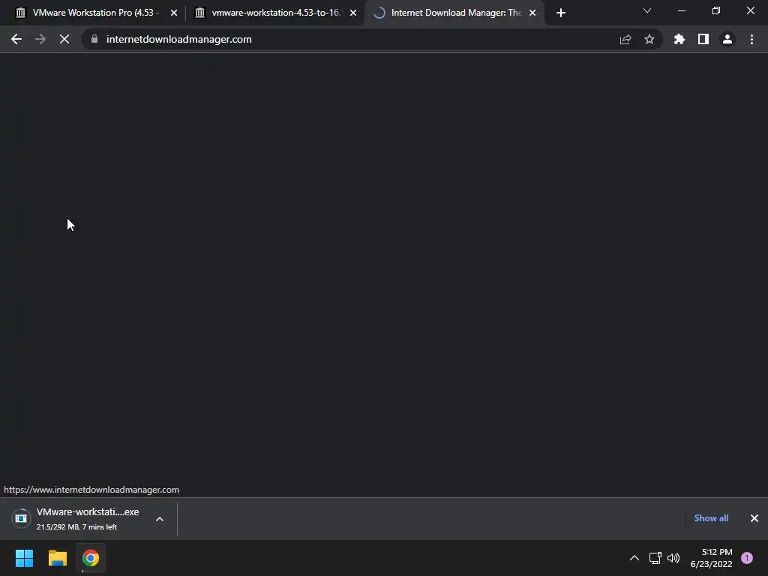Share this page icon
Viewport: 768px width, 576px height.
click(x=625, y=39)
